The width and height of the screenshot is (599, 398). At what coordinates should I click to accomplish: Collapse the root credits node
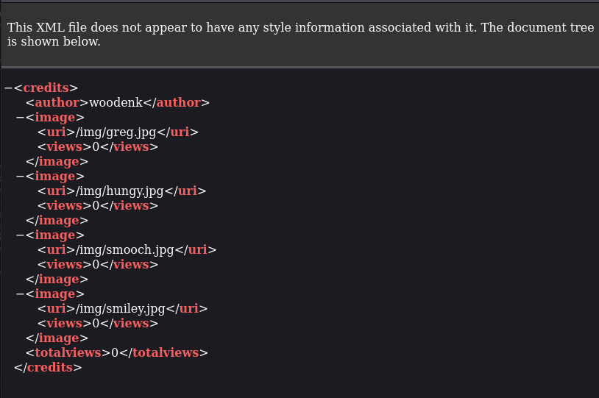(x=8, y=88)
